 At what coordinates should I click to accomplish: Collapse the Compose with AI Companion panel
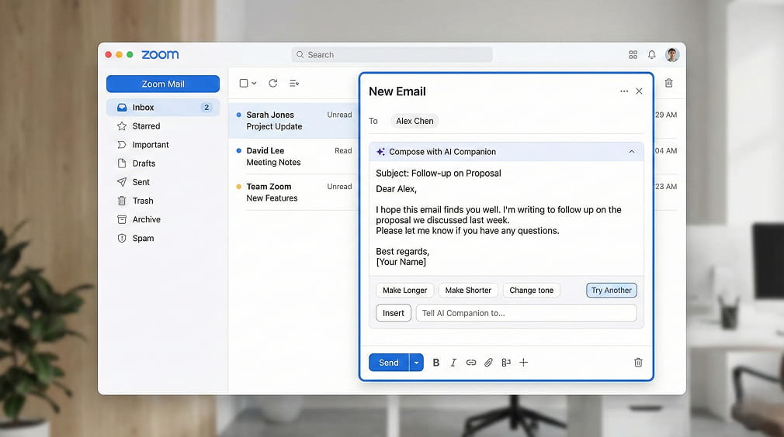631,152
